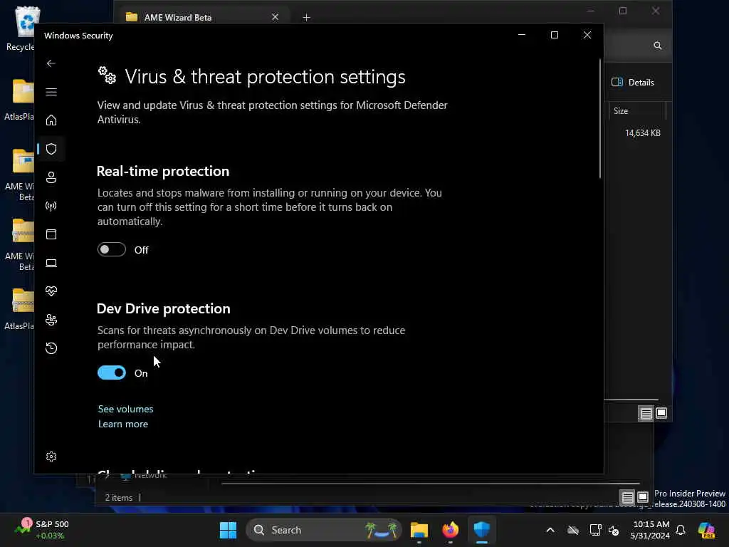The width and height of the screenshot is (729, 547).
Task: Select Virus & threat protection shield icon
Action: 51,149
